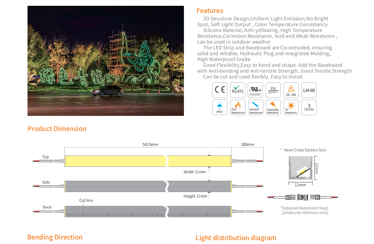The width and height of the screenshot is (374, 244).
Task: Select the UL E513587 certification icon
Action: click(x=255, y=90)
